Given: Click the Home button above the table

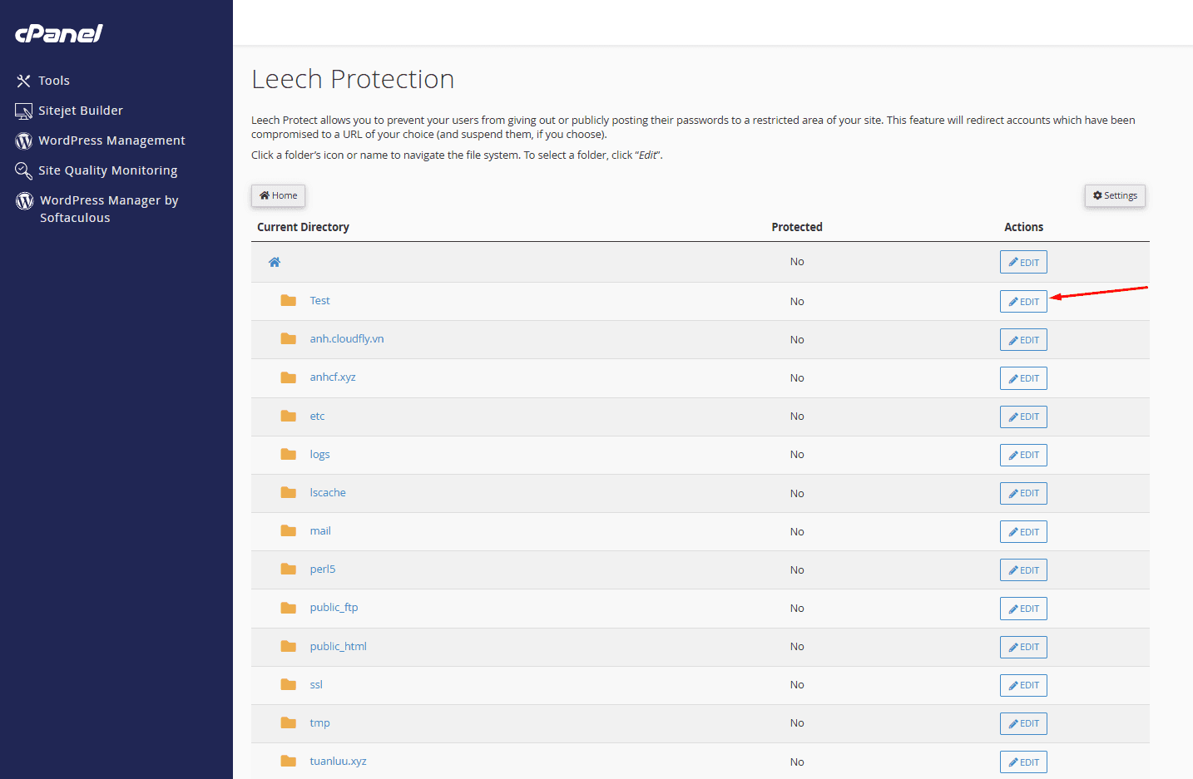Looking at the screenshot, I should 278,195.
